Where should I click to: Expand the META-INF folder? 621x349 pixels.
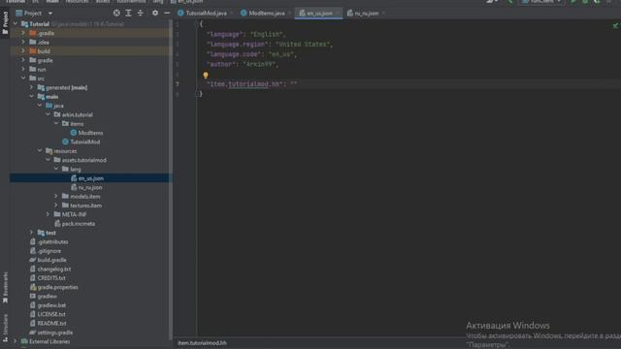pos(48,214)
